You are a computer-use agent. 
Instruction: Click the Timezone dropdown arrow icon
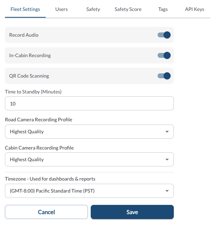(x=167, y=191)
